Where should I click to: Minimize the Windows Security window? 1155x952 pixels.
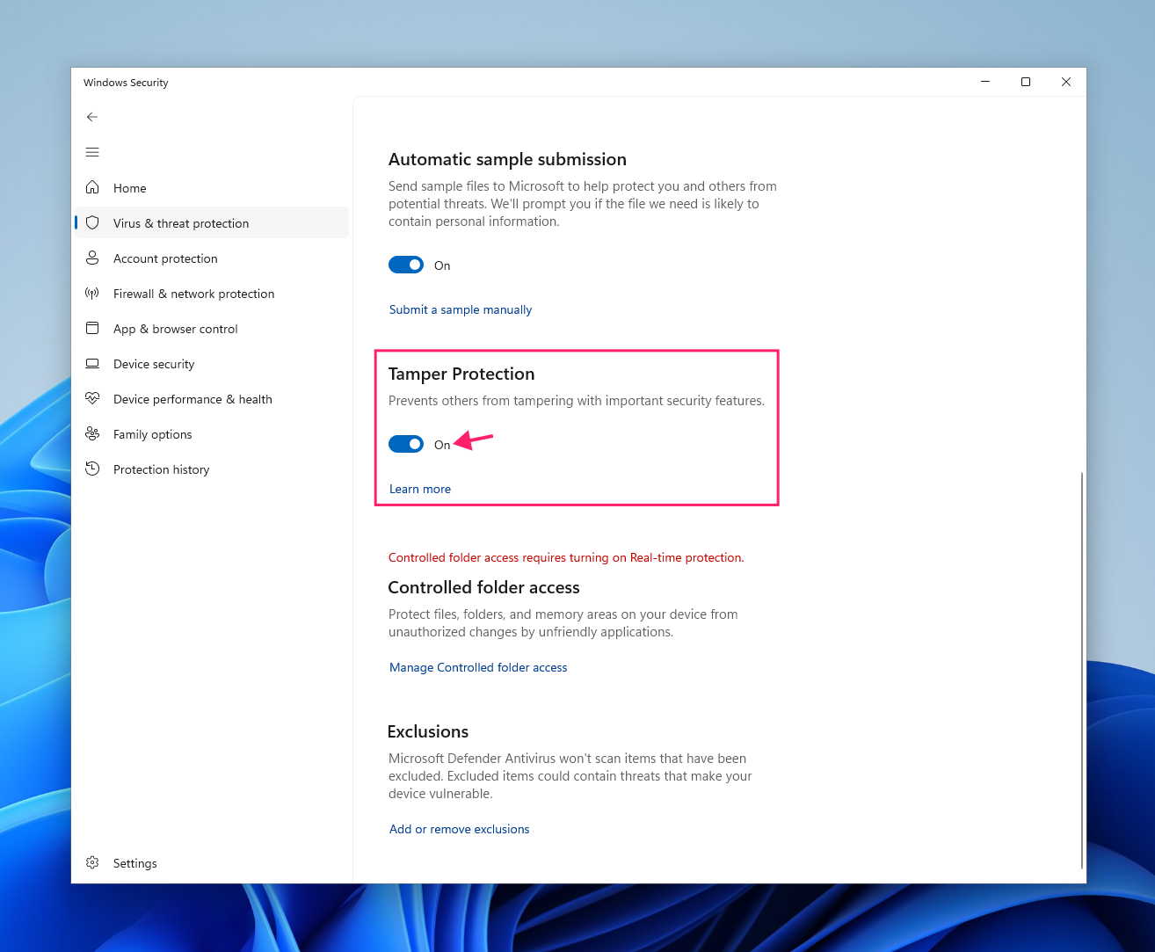985,82
